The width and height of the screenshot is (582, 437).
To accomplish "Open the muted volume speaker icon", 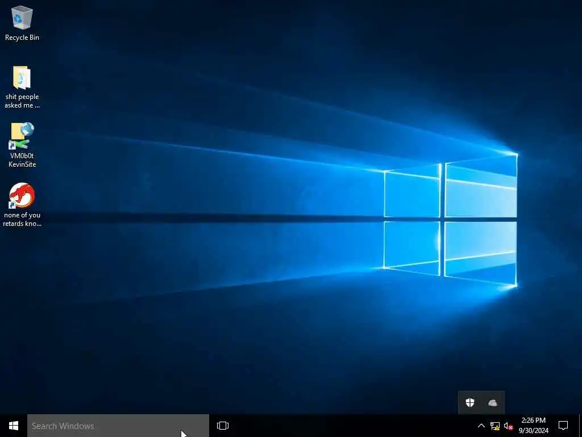I will pos(508,426).
